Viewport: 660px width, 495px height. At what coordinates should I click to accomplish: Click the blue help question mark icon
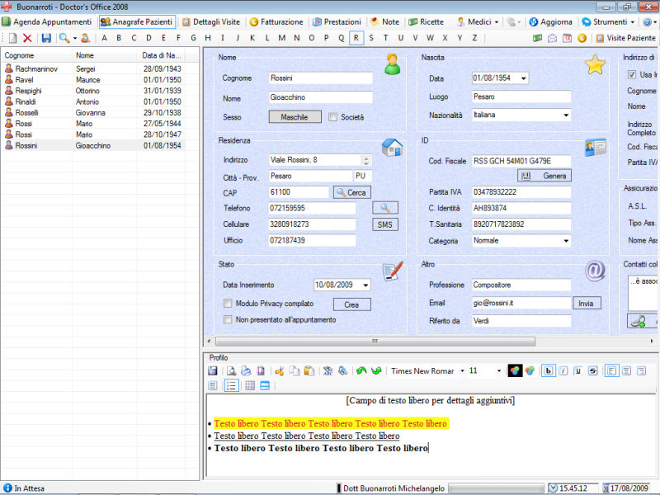coord(648,22)
